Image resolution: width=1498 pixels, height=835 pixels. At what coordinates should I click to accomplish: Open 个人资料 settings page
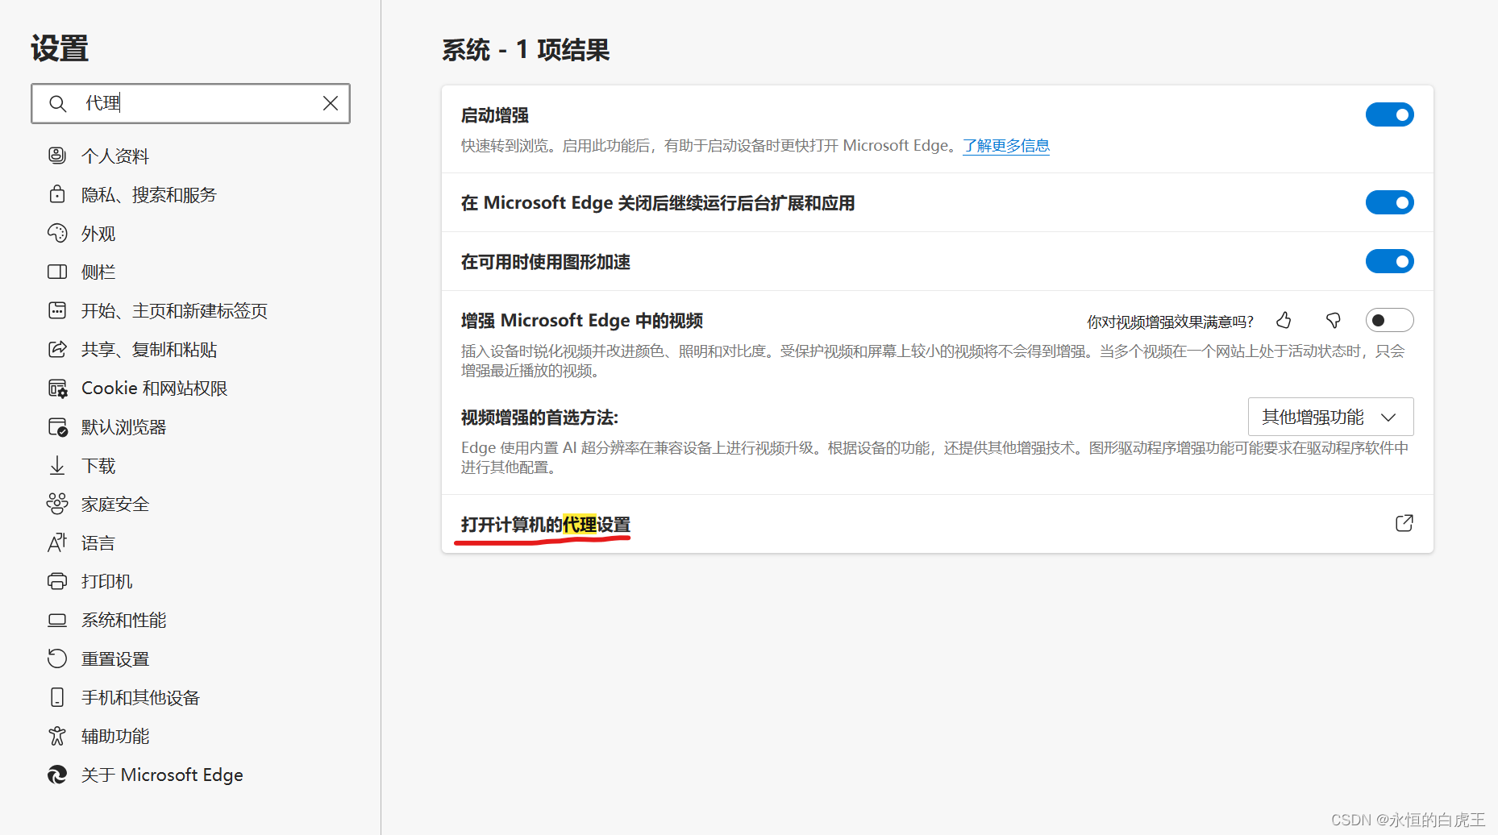tap(115, 156)
